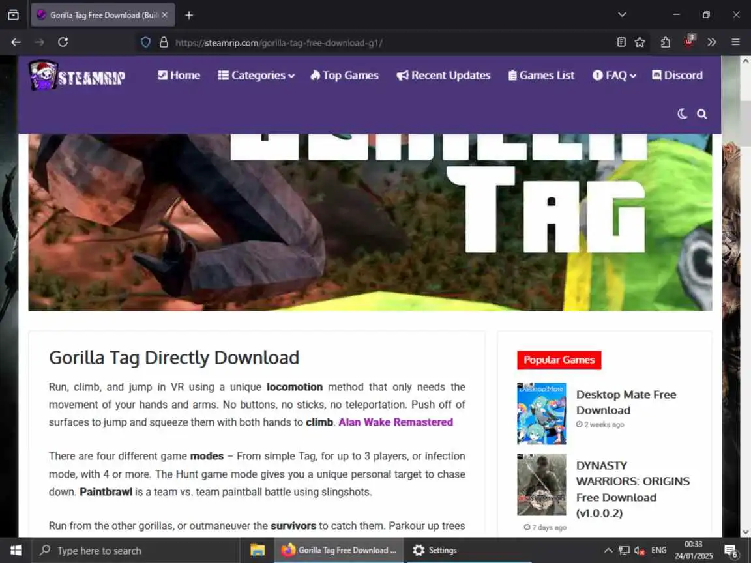Screen dimensions: 751x563
Task: Open Desktop Mate Free Download link
Action: (x=626, y=402)
